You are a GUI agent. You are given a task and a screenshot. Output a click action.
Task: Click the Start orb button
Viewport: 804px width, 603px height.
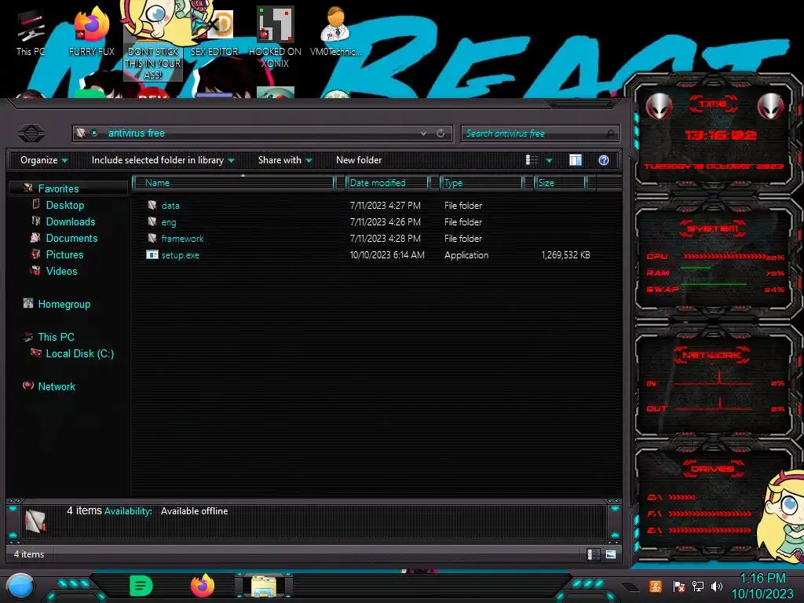coord(20,586)
